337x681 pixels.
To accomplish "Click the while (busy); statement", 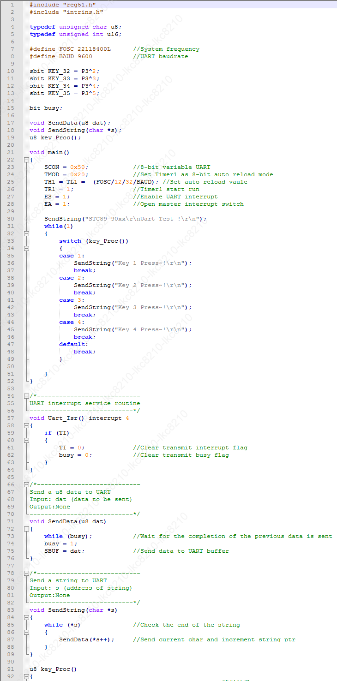I will click(68, 536).
